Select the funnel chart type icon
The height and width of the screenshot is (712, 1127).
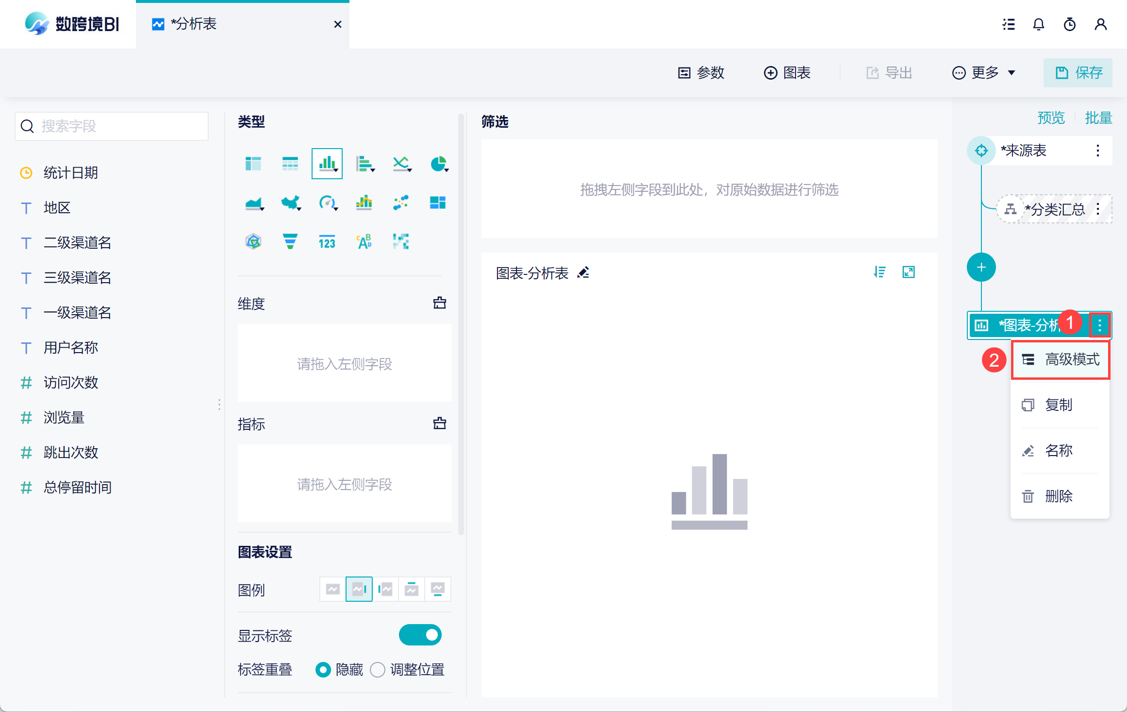[290, 241]
